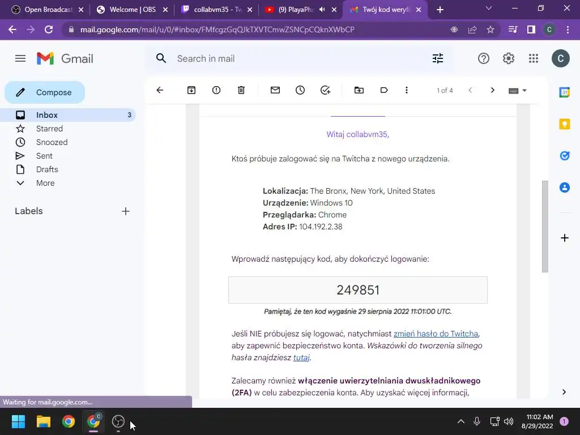Reload the page
The image size is (580, 435).
pos(49,29)
